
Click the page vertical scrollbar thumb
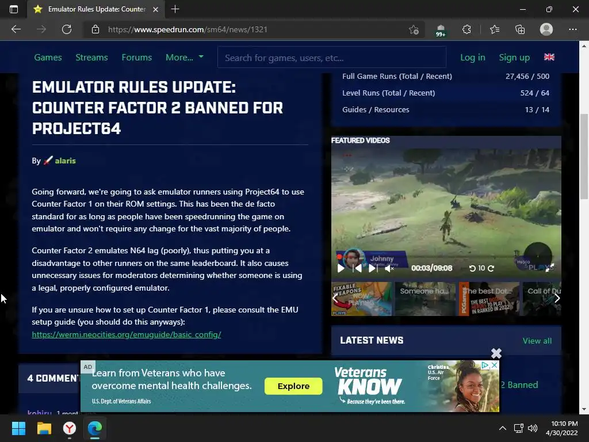click(x=584, y=157)
